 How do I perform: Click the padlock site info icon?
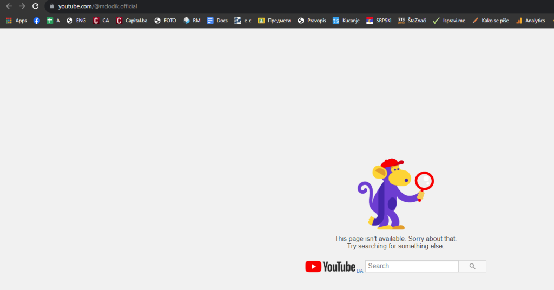pyautogui.click(x=52, y=6)
